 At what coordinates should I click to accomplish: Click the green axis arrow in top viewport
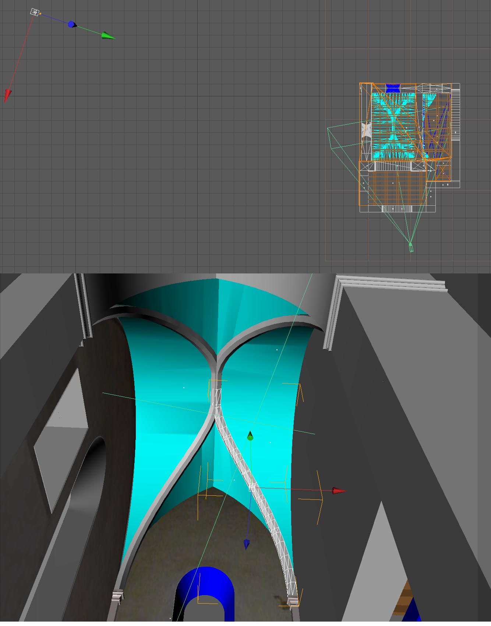click(108, 35)
